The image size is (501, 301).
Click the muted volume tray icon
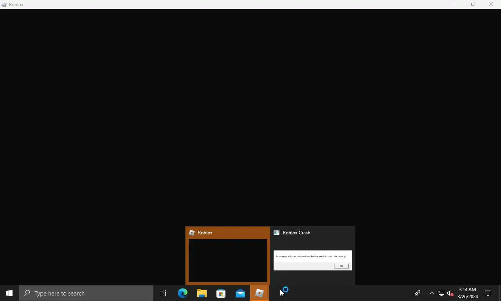[x=450, y=293]
